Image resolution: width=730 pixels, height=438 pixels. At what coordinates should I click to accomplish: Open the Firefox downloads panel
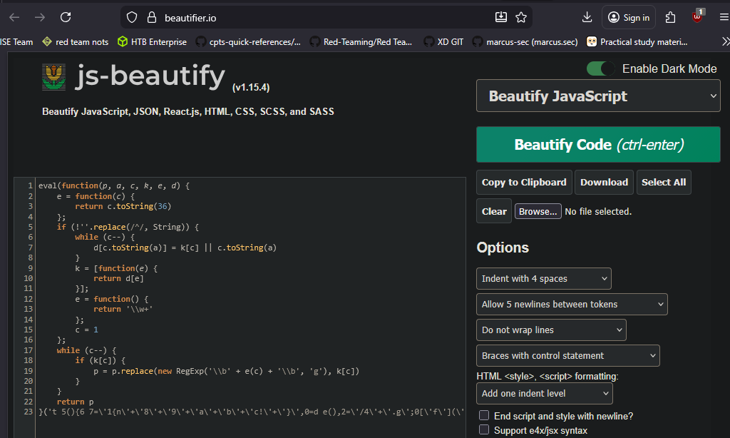pyautogui.click(x=587, y=17)
